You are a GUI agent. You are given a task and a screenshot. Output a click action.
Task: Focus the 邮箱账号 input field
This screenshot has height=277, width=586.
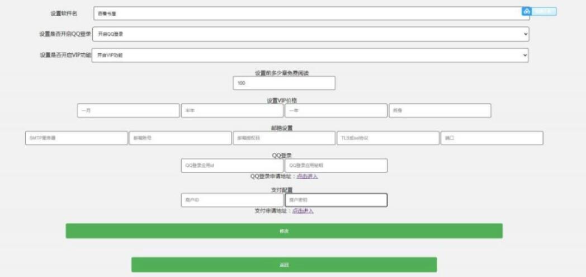(180, 138)
